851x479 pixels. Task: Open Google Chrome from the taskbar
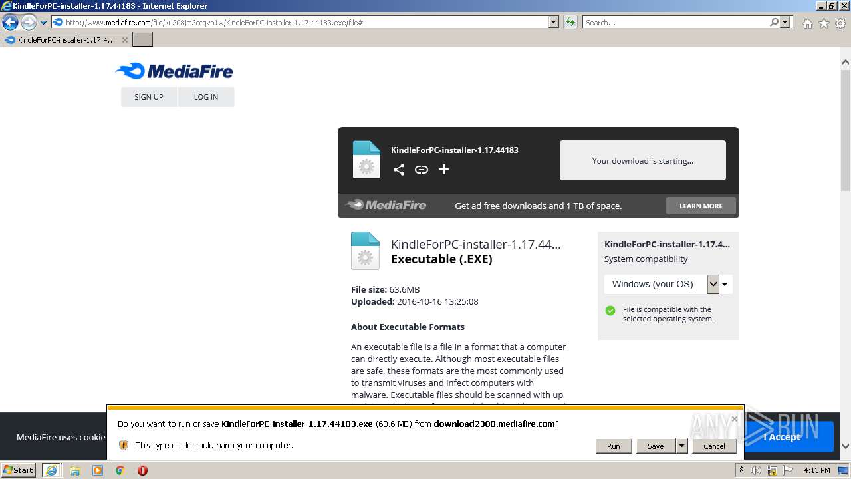point(120,470)
